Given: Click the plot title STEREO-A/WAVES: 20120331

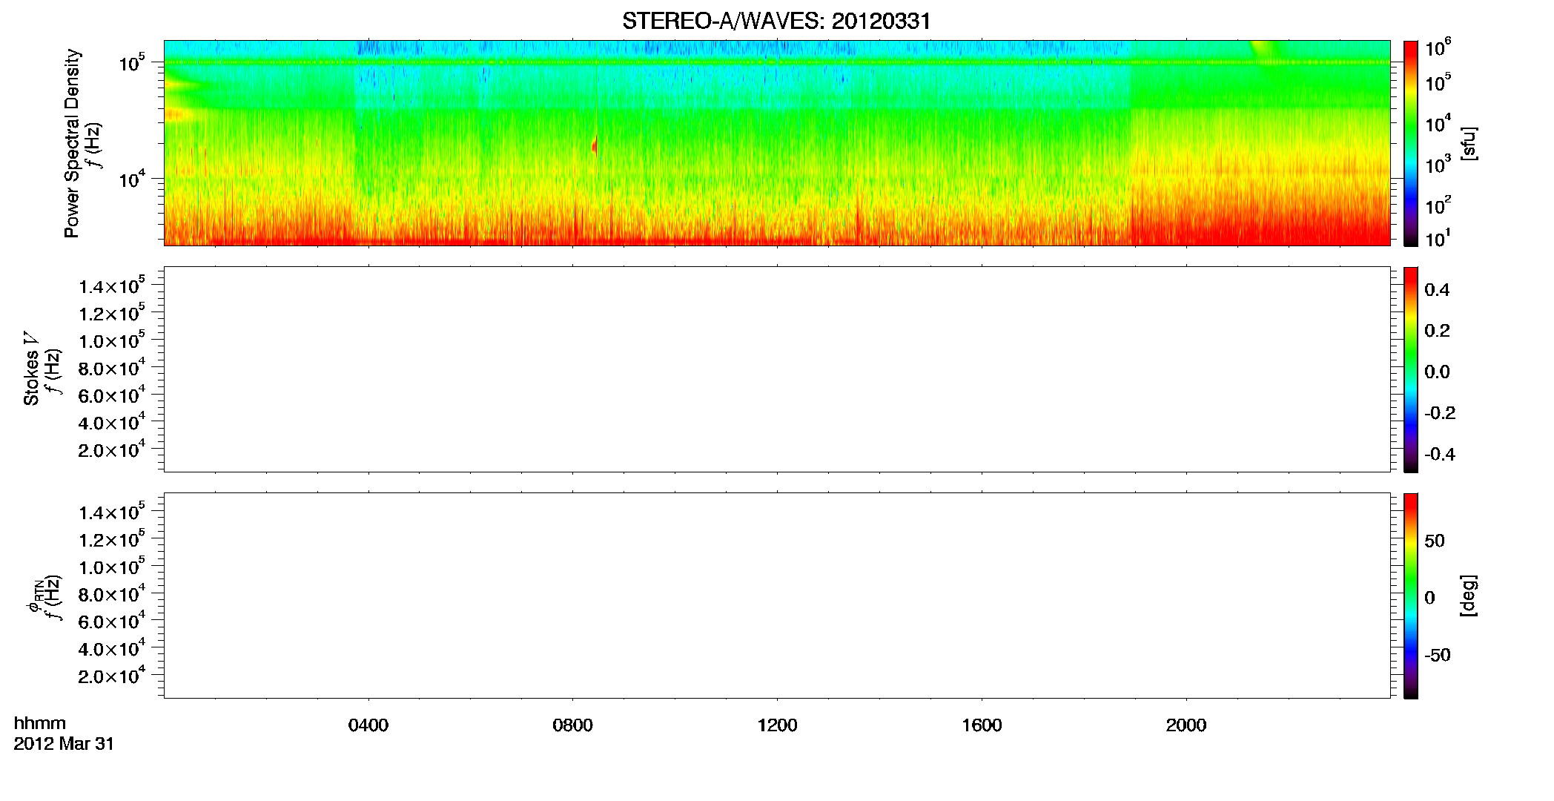Looking at the screenshot, I should [x=776, y=22].
